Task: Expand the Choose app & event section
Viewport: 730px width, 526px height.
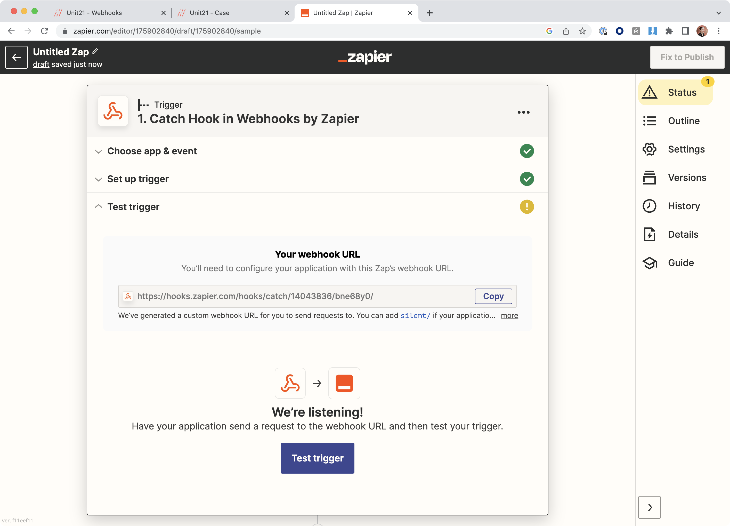Action: pos(152,151)
